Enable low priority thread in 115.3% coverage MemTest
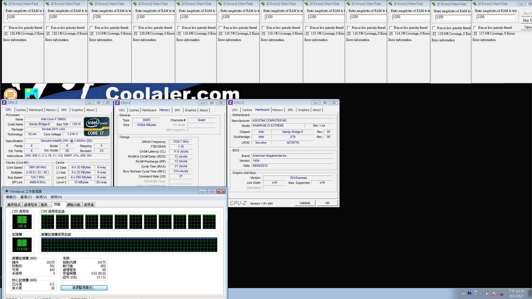This screenshot has width=532, height=299. click(307, 28)
